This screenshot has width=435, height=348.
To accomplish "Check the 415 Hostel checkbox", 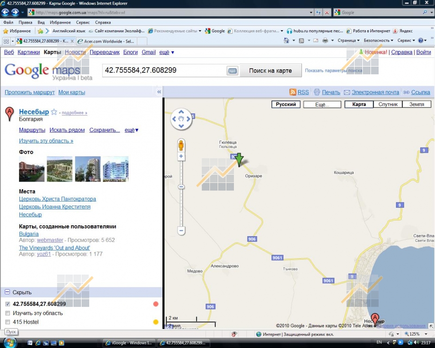I will coord(8,322).
